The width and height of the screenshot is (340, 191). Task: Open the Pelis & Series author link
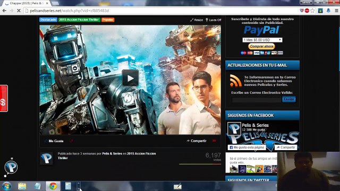point(112,153)
